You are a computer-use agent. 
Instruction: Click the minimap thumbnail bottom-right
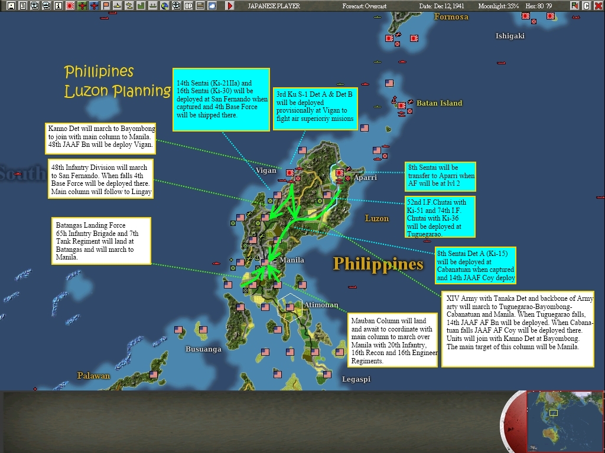(564, 421)
